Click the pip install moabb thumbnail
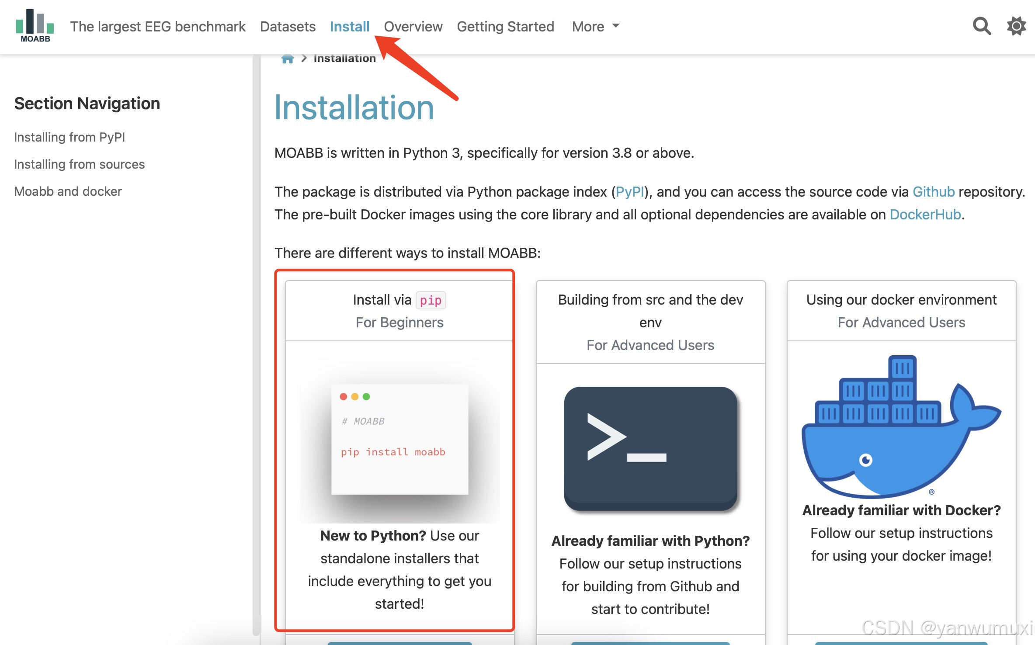Image resolution: width=1035 pixels, height=645 pixels. [399, 439]
